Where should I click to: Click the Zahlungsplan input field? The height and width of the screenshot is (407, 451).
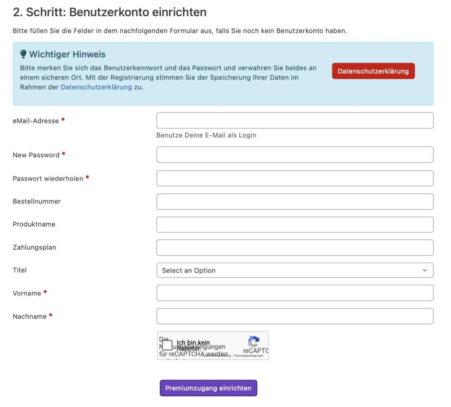(295, 247)
